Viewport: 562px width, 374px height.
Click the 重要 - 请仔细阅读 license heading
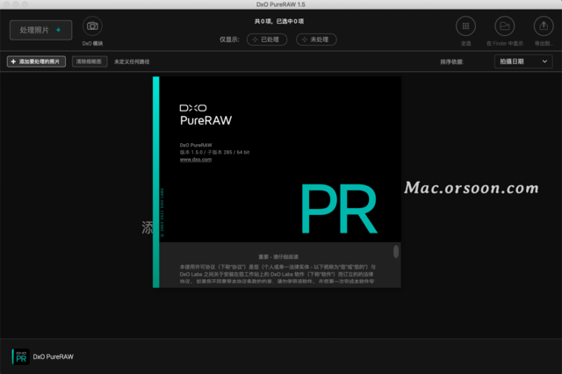(x=278, y=257)
